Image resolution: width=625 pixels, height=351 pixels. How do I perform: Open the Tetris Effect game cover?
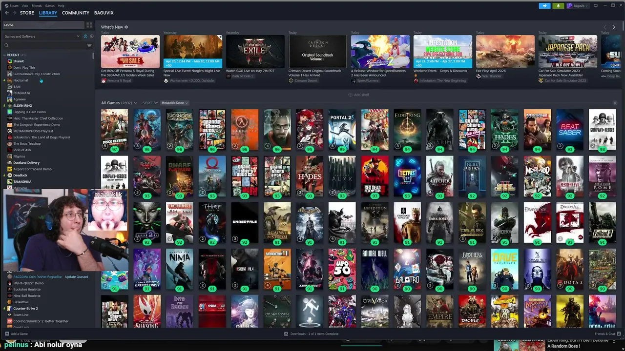(x=407, y=176)
